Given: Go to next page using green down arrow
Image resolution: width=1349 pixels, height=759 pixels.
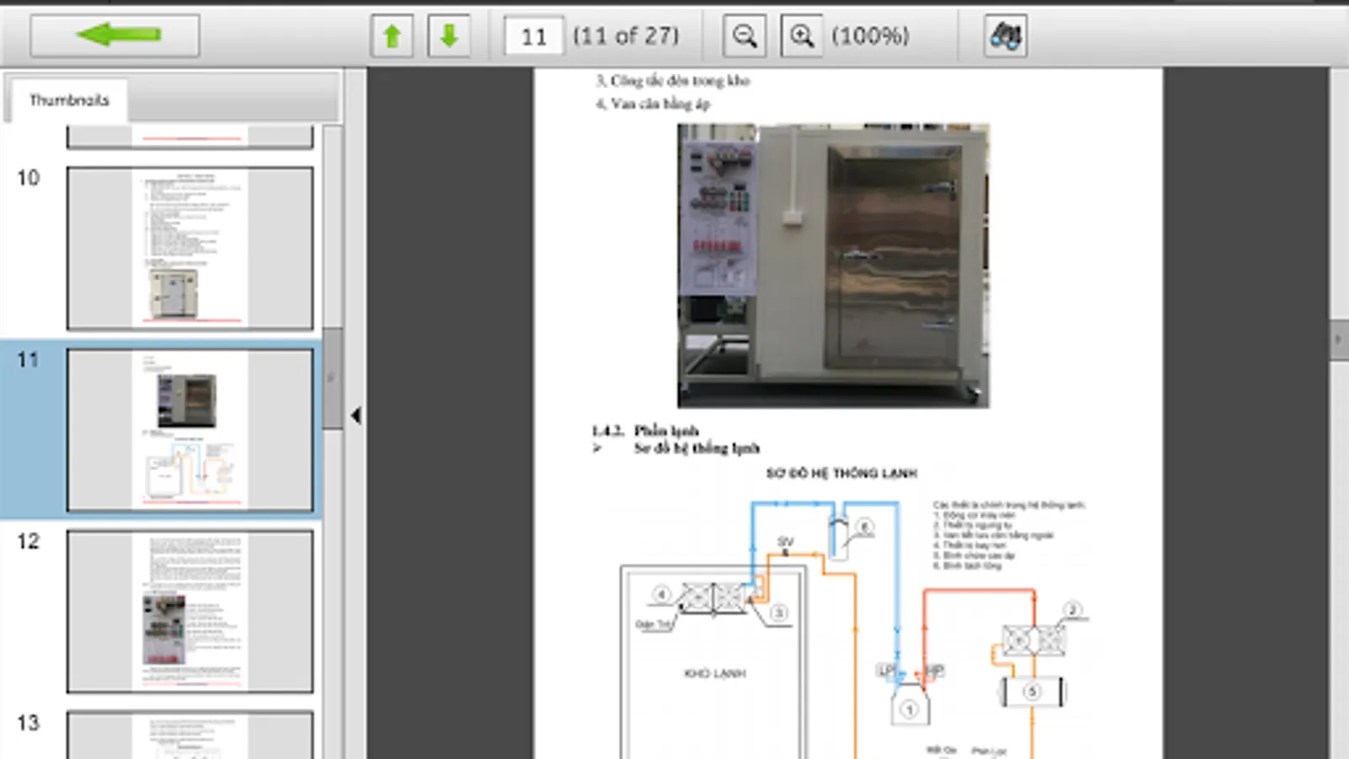Looking at the screenshot, I should [x=449, y=35].
